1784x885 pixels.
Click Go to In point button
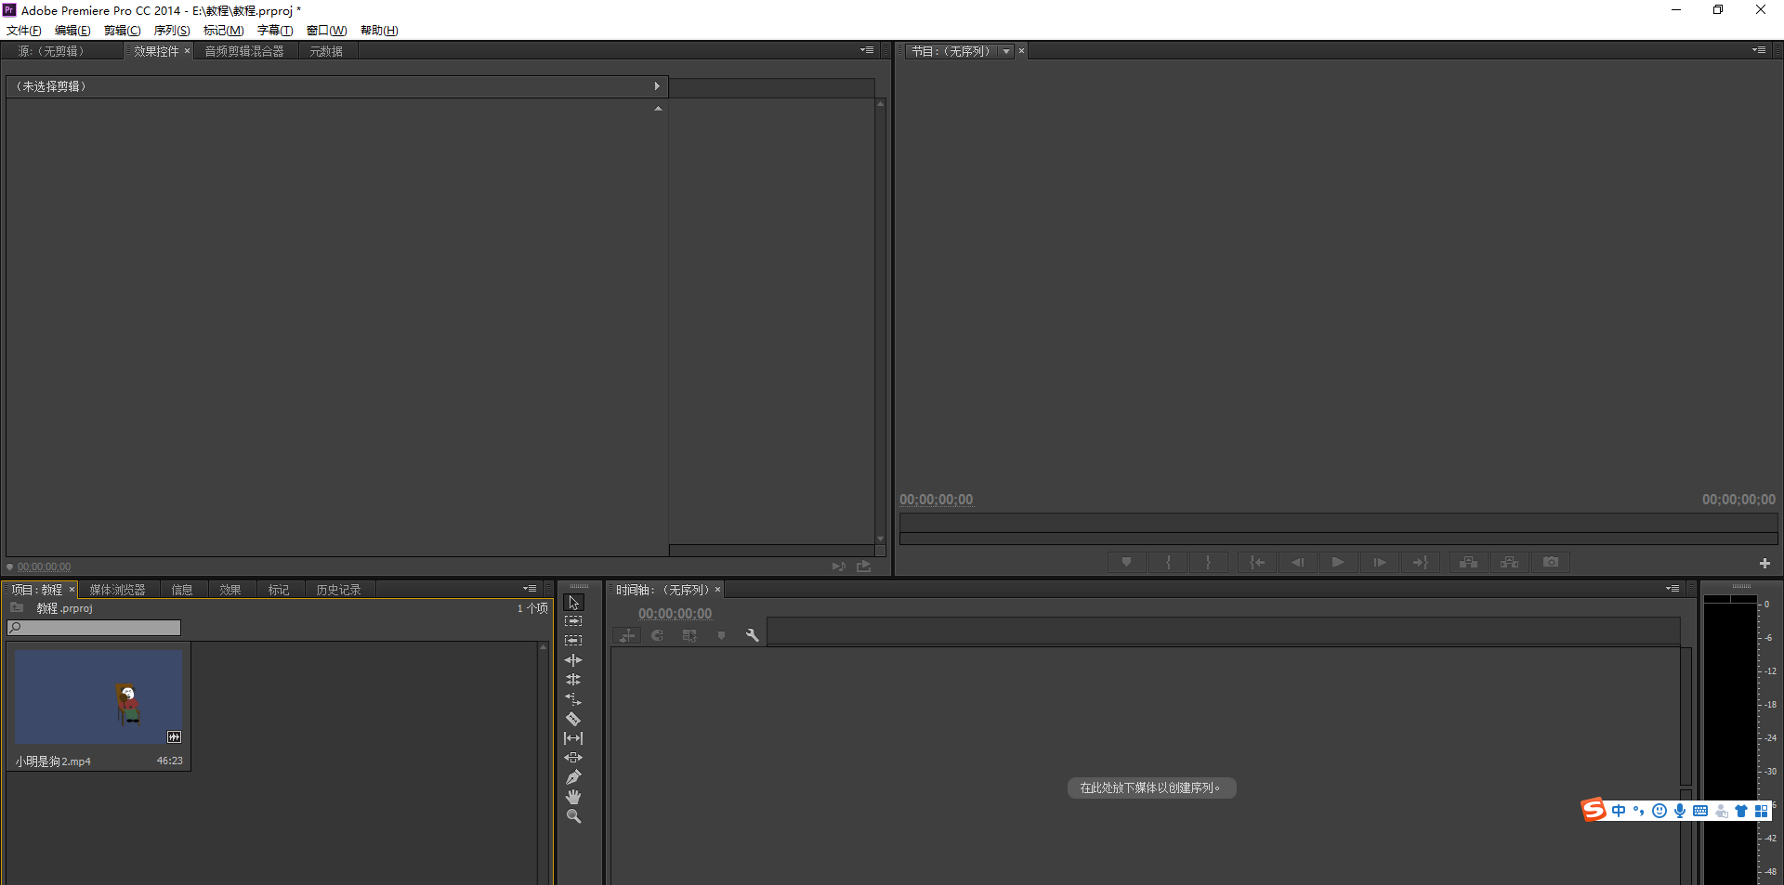[x=1257, y=562]
